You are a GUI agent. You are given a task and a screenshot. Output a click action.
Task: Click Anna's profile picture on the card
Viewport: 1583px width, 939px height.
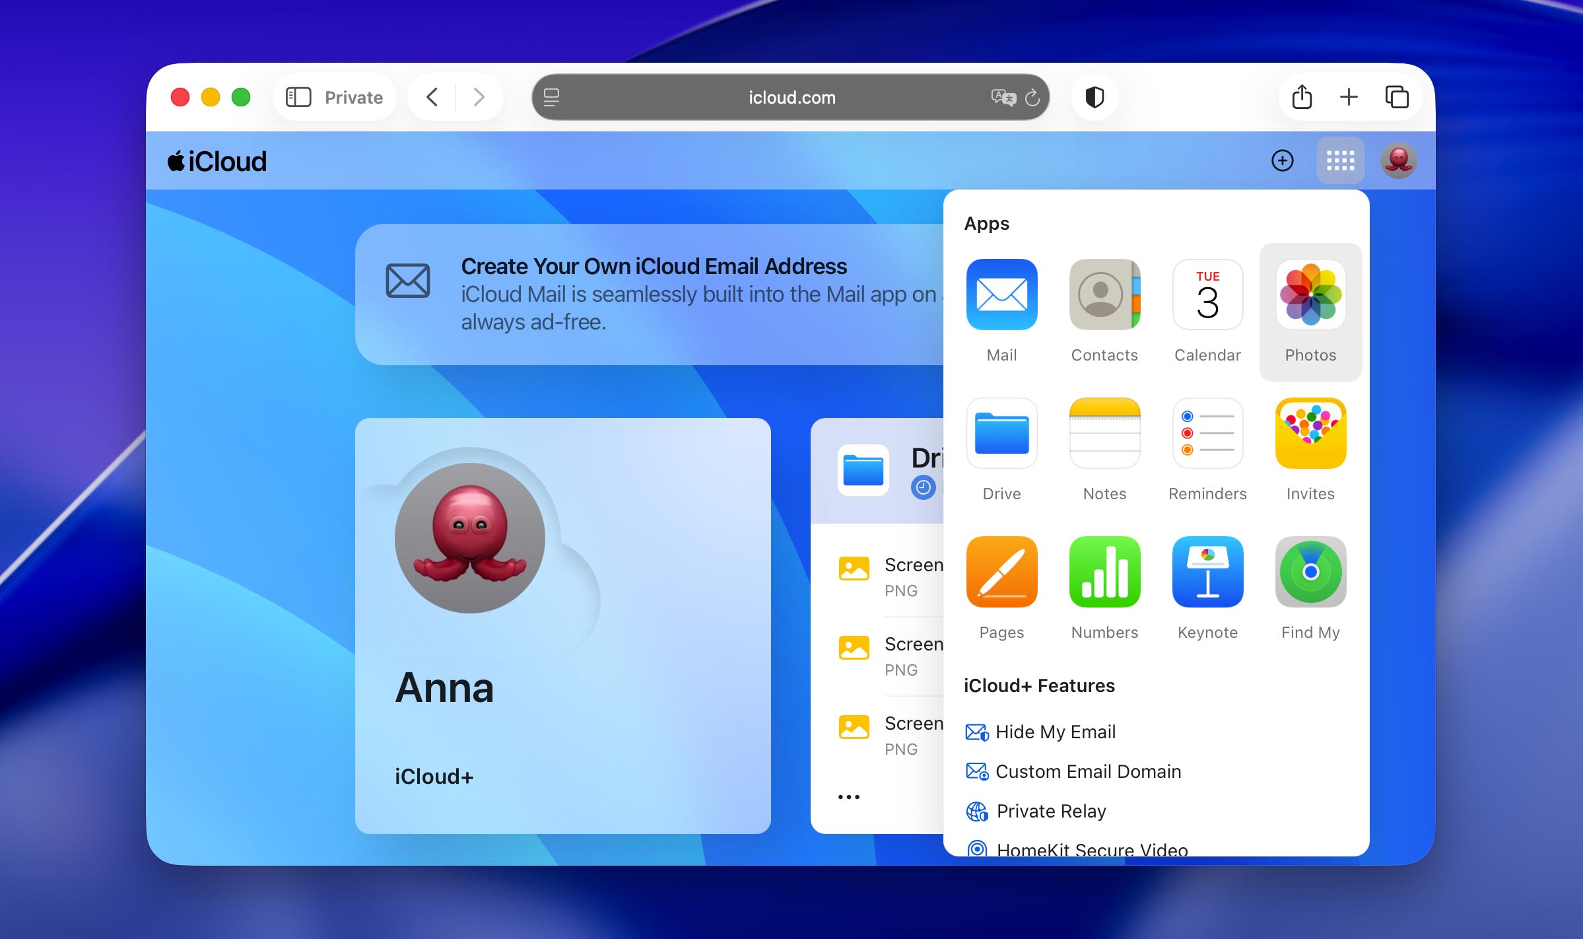(x=469, y=538)
